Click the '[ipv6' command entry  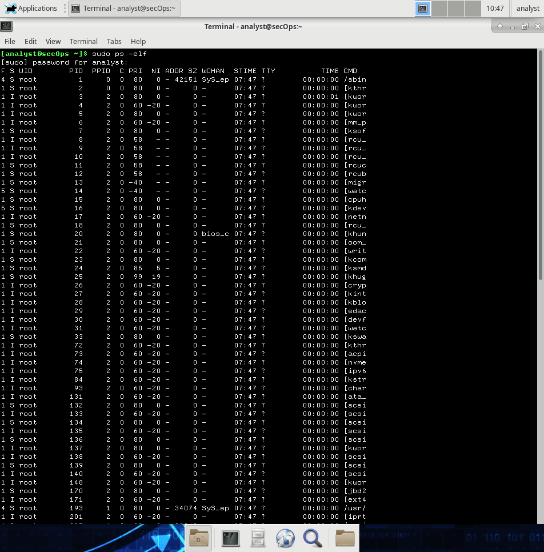[x=355, y=371]
